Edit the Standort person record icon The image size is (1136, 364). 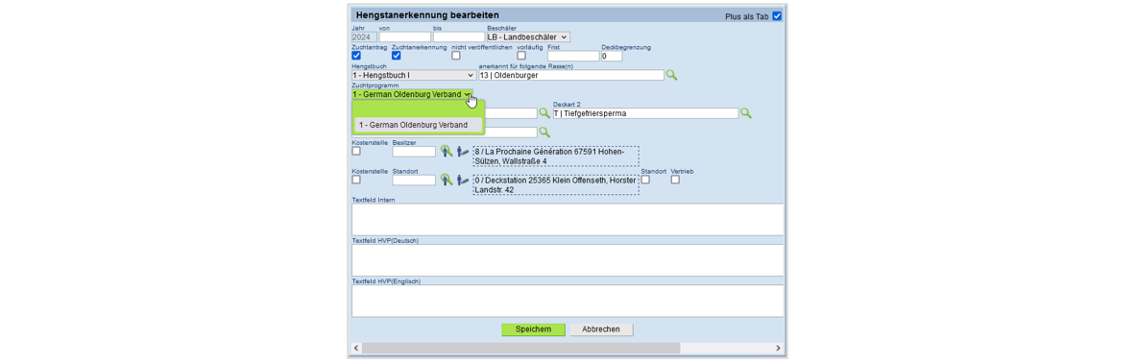pyautogui.click(x=463, y=179)
